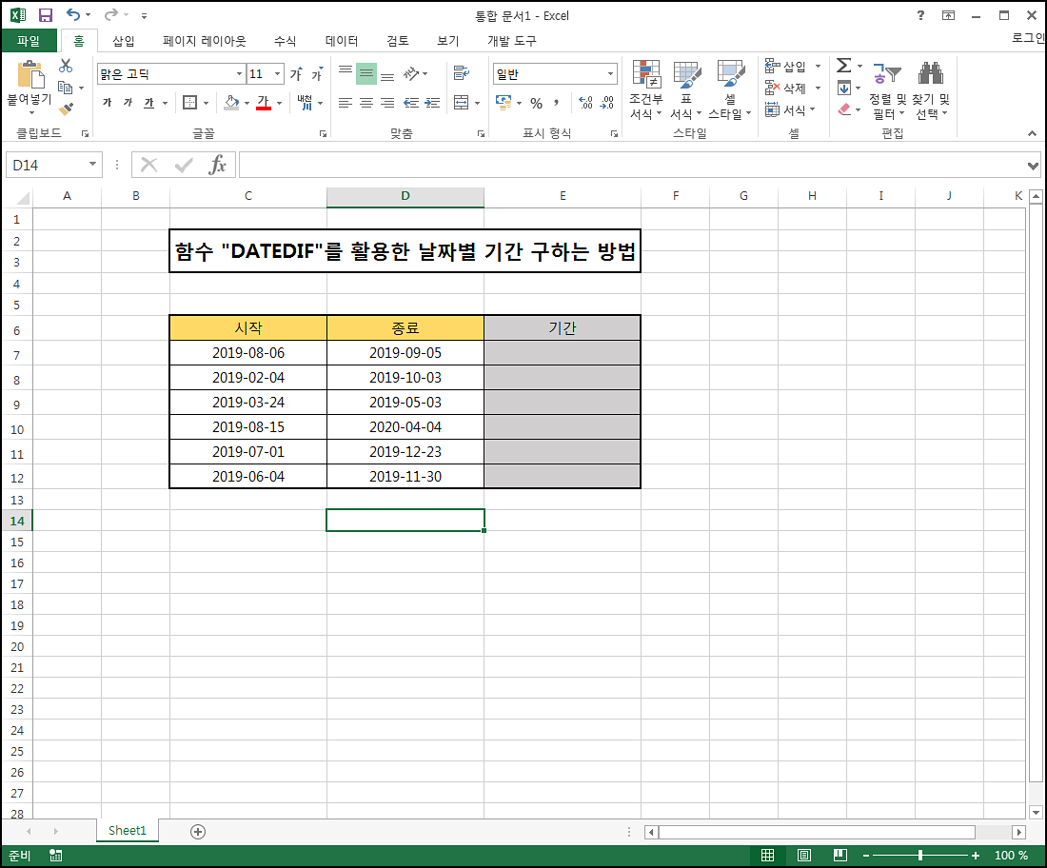Collapse the ribbon with the arrow
Image resolution: width=1047 pixels, height=868 pixels.
pyautogui.click(x=1033, y=133)
